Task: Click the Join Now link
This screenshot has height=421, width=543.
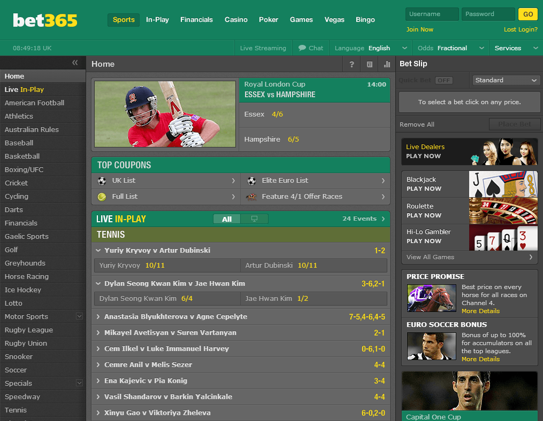Action: coord(419,29)
